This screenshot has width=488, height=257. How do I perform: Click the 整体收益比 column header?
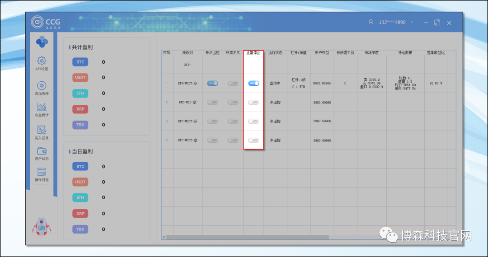[436, 53]
